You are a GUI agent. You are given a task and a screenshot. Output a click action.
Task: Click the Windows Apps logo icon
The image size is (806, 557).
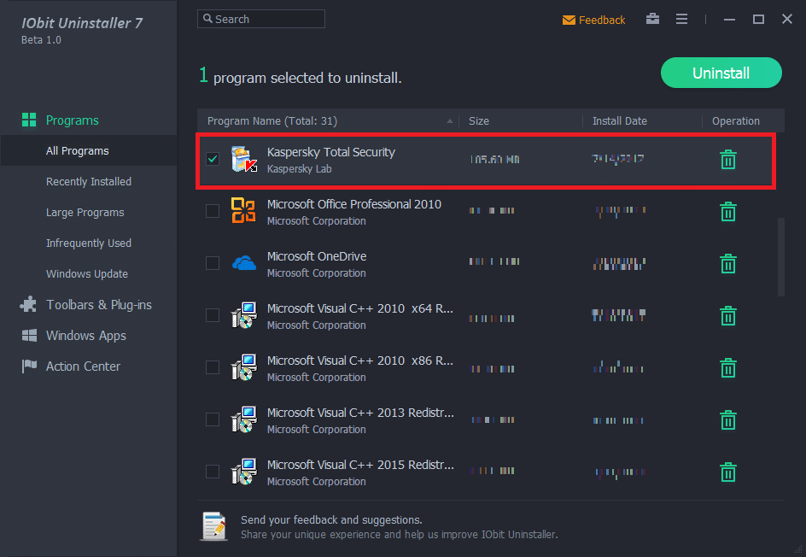29,336
